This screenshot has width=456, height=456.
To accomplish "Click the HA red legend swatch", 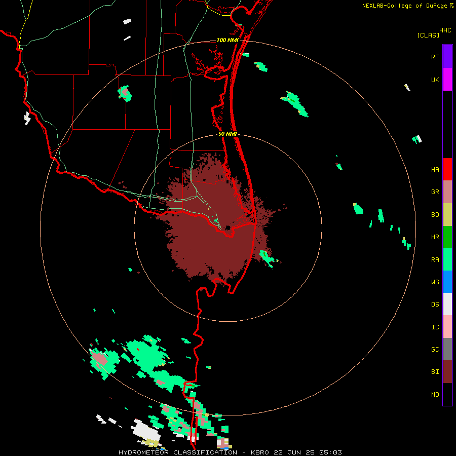I will pos(447,169).
